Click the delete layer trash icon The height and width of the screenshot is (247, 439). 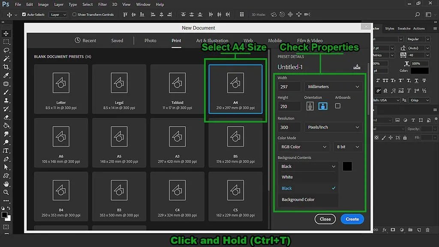click(427, 230)
